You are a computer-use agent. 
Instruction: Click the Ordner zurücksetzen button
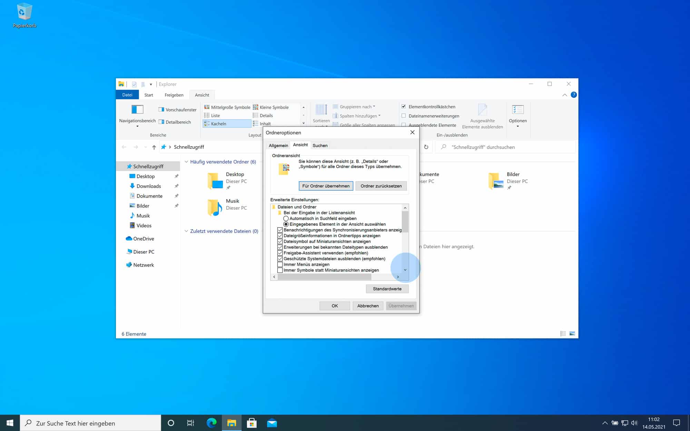(381, 186)
